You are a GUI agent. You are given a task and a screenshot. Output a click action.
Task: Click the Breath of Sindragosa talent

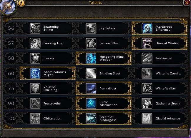(x=104, y=118)
